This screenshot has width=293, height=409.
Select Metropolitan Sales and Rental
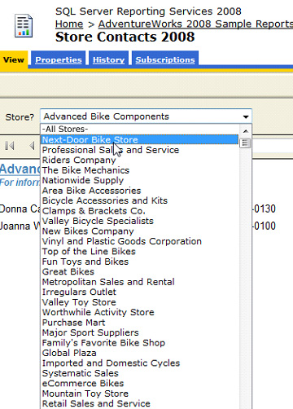(140, 282)
